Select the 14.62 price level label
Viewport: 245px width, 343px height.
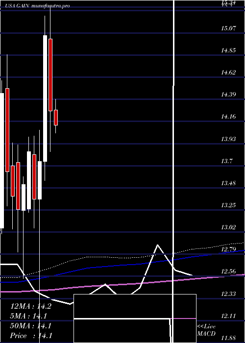[229, 72]
